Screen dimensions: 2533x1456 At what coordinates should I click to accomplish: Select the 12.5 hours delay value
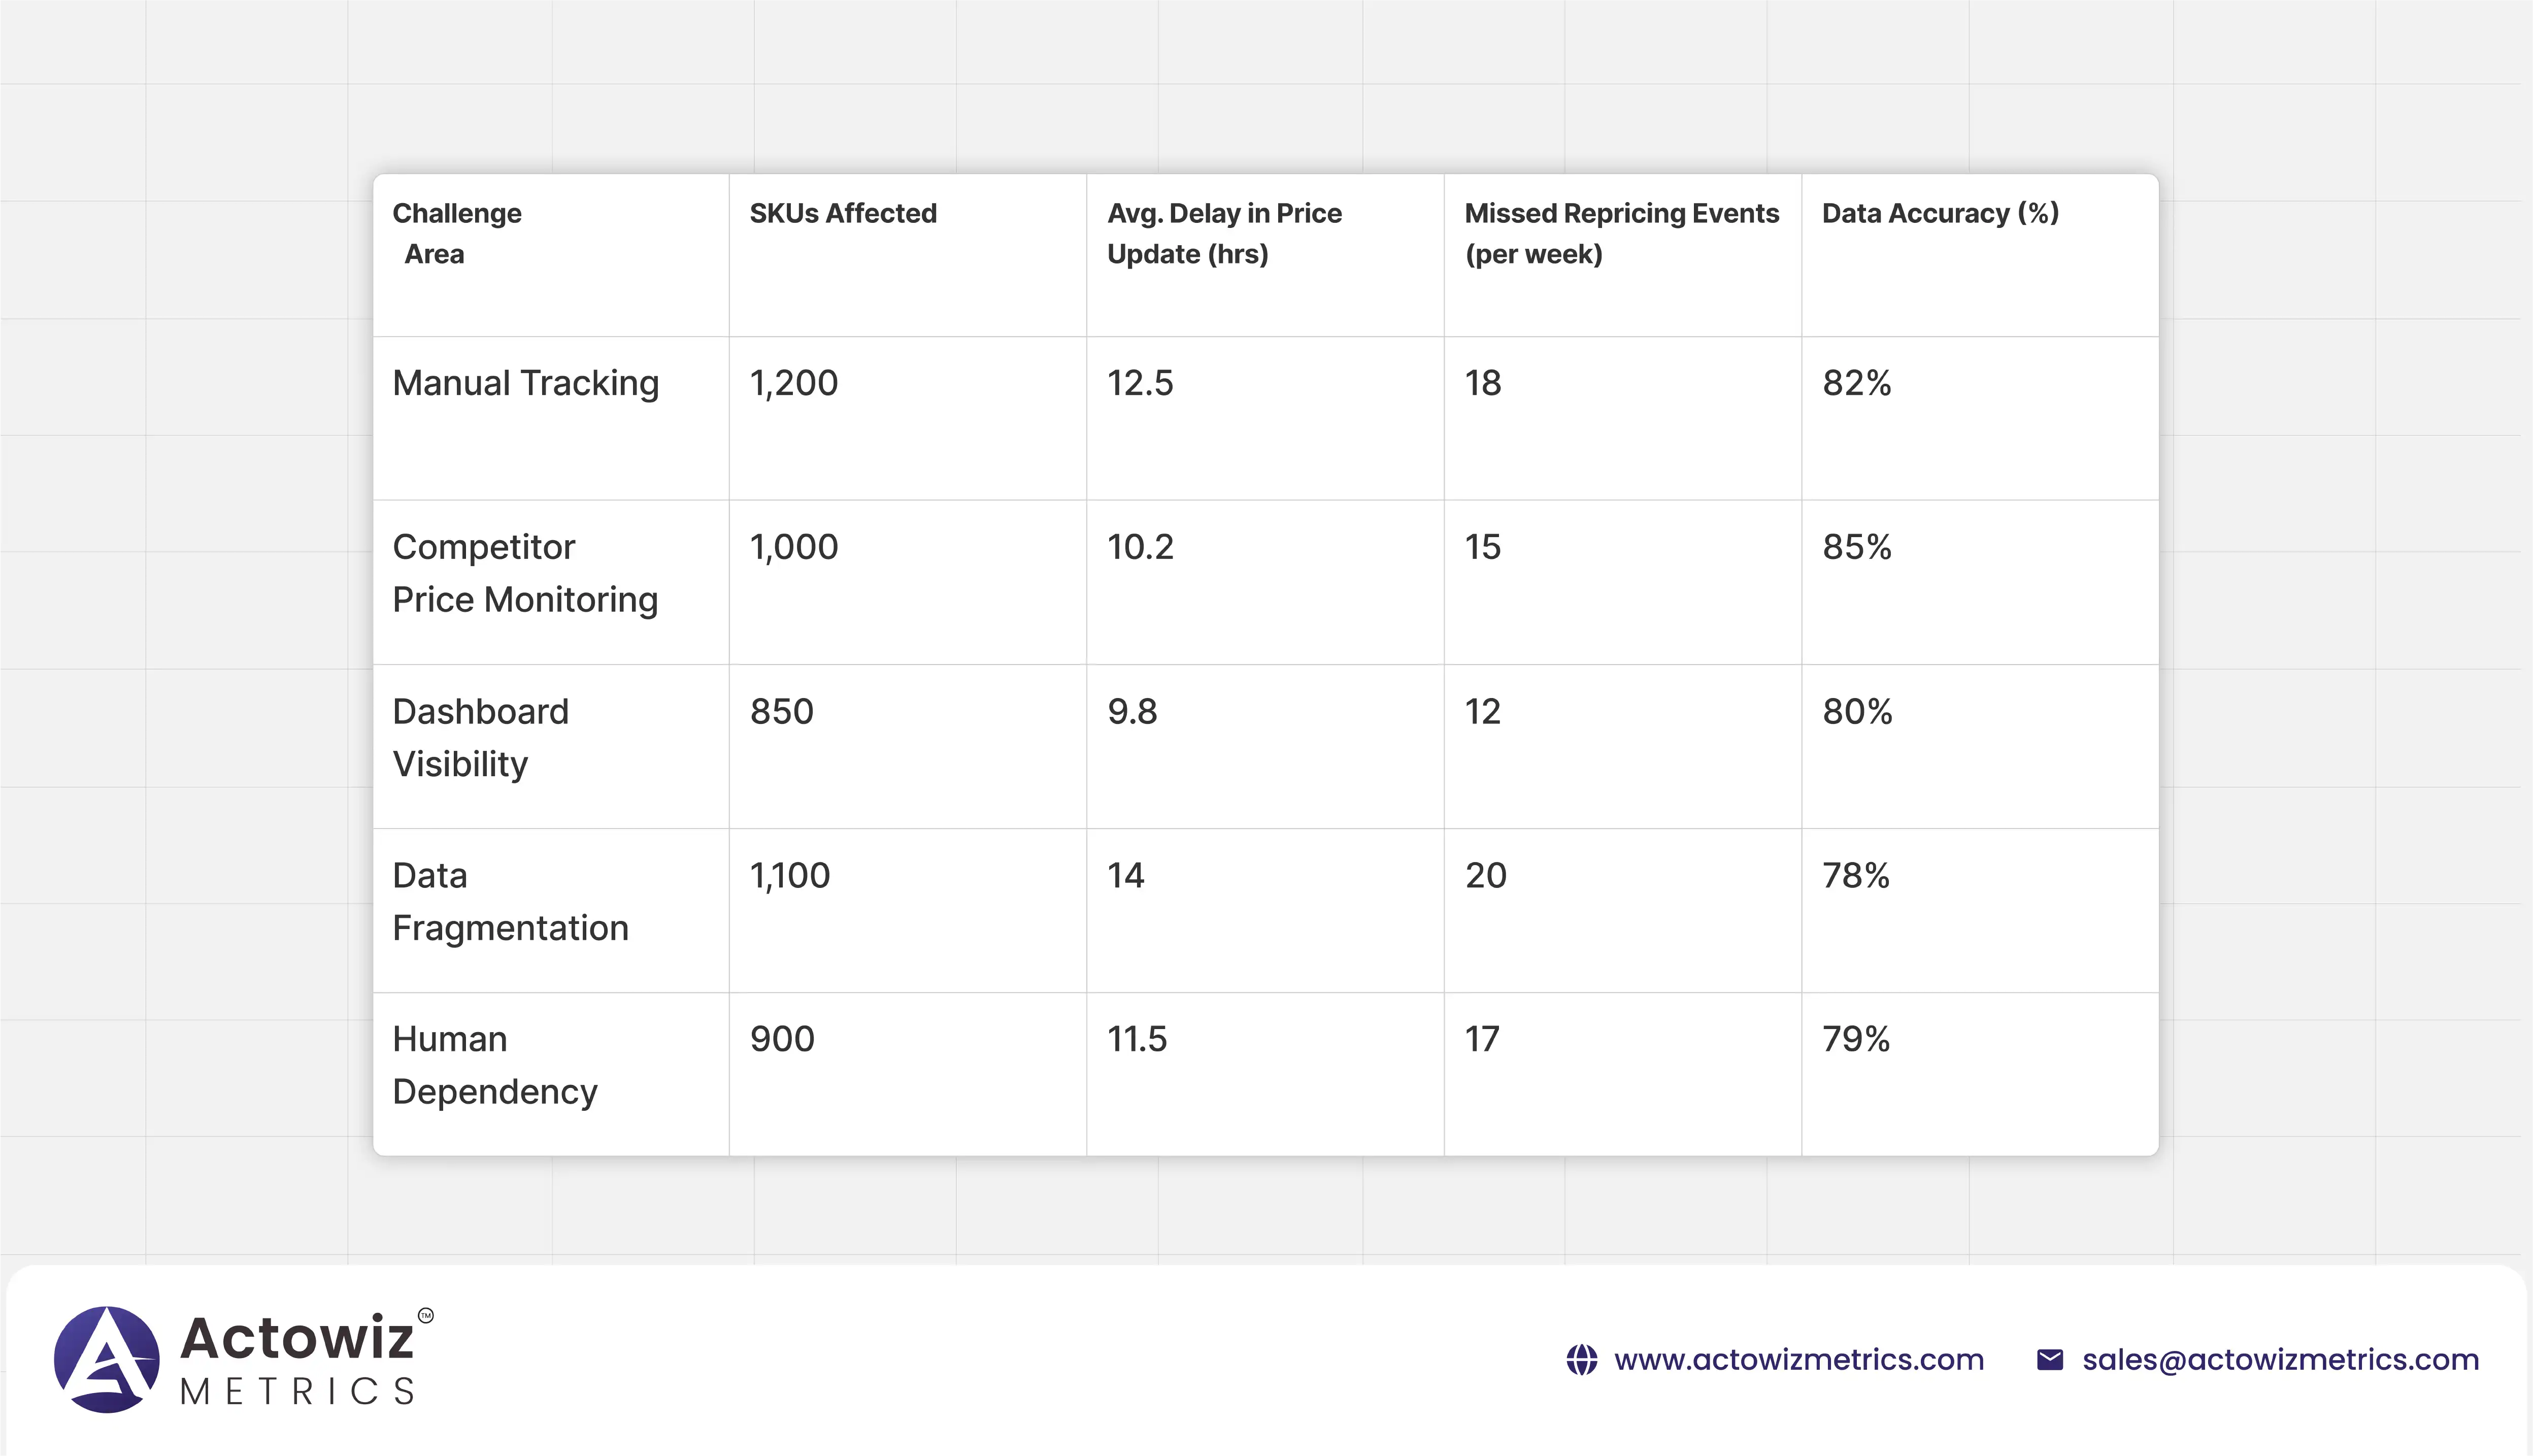[x=1140, y=383]
